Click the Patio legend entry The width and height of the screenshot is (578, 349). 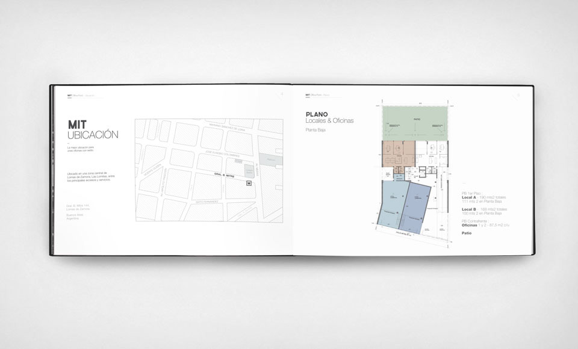(466, 232)
